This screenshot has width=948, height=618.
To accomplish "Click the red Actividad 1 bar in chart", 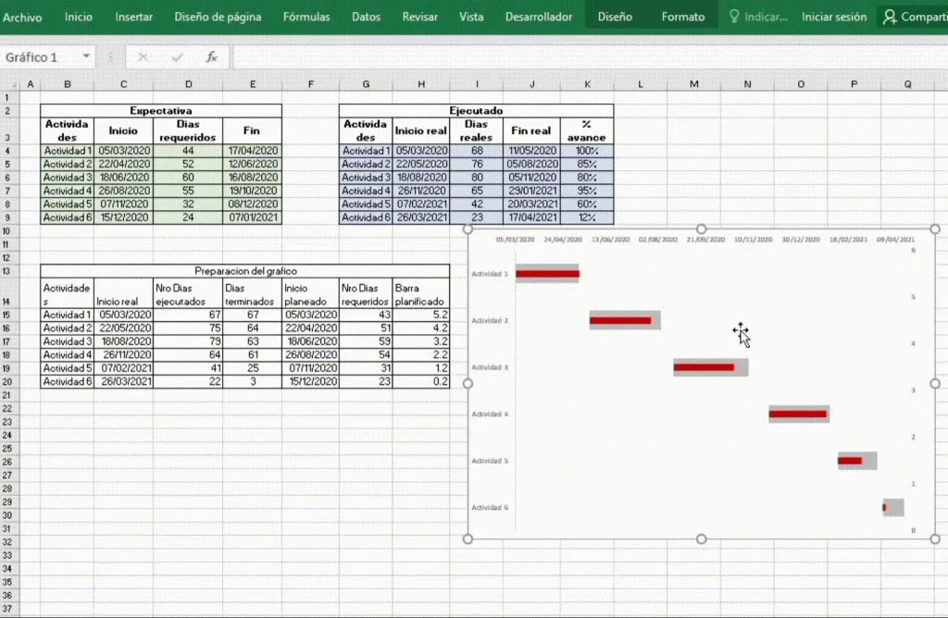I will click(x=548, y=274).
